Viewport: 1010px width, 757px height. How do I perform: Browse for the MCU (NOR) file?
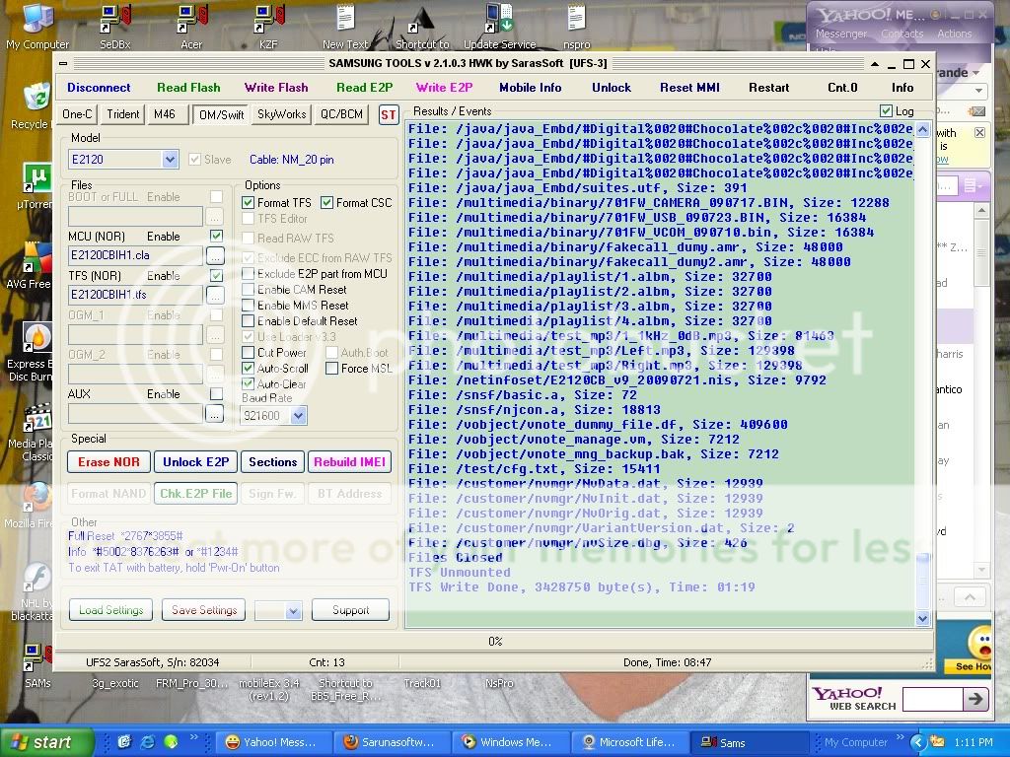point(215,256)
